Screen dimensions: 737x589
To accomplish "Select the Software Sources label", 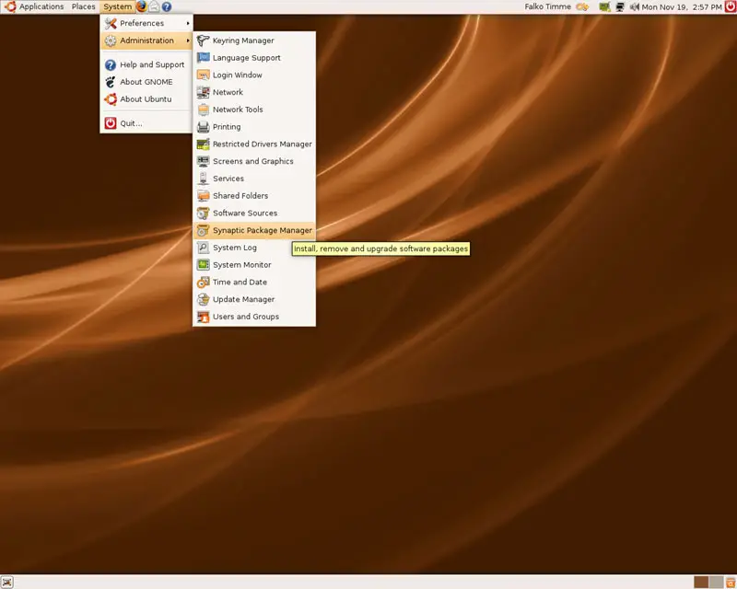I will pyautogui.click(x=245, y=214).
